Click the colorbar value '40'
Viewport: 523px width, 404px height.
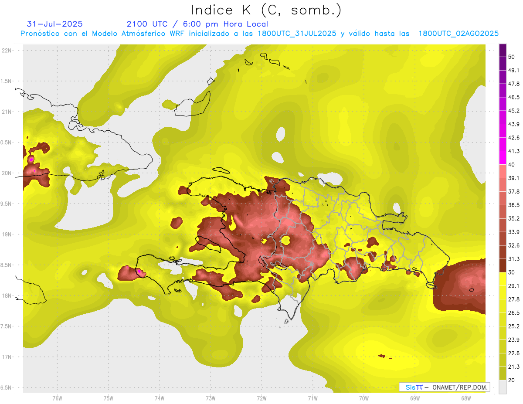512,164
